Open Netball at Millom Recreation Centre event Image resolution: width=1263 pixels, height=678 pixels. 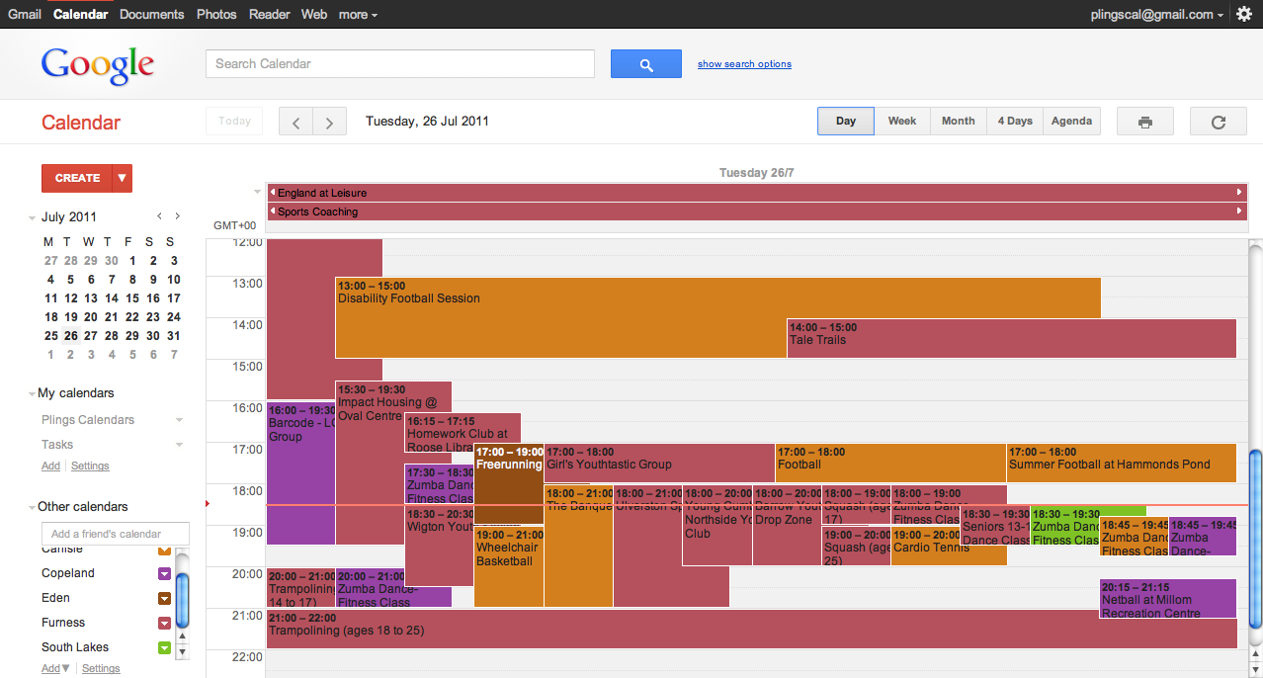[1168, 599]
